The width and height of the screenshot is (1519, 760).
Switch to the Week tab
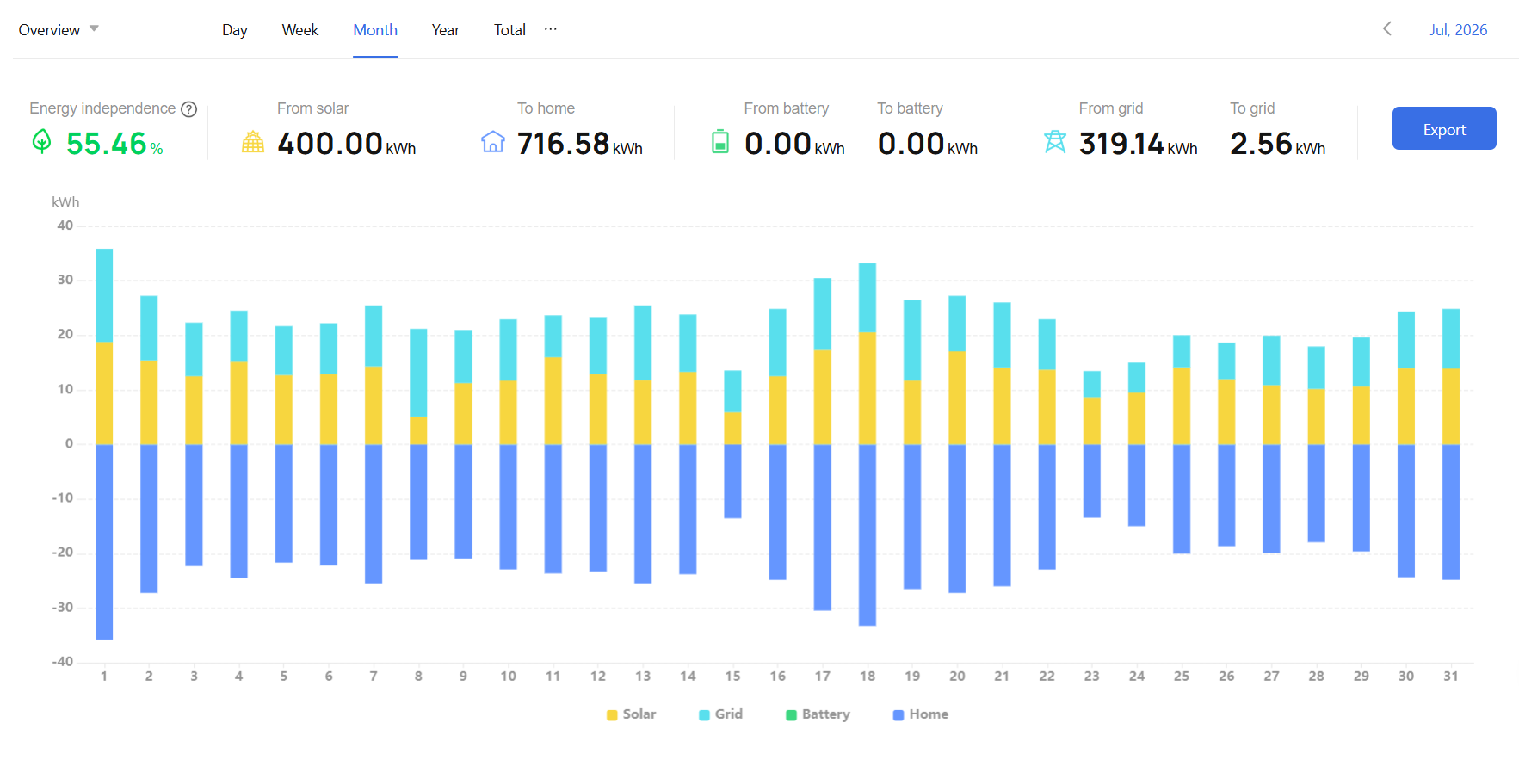(x=300, y=30)
